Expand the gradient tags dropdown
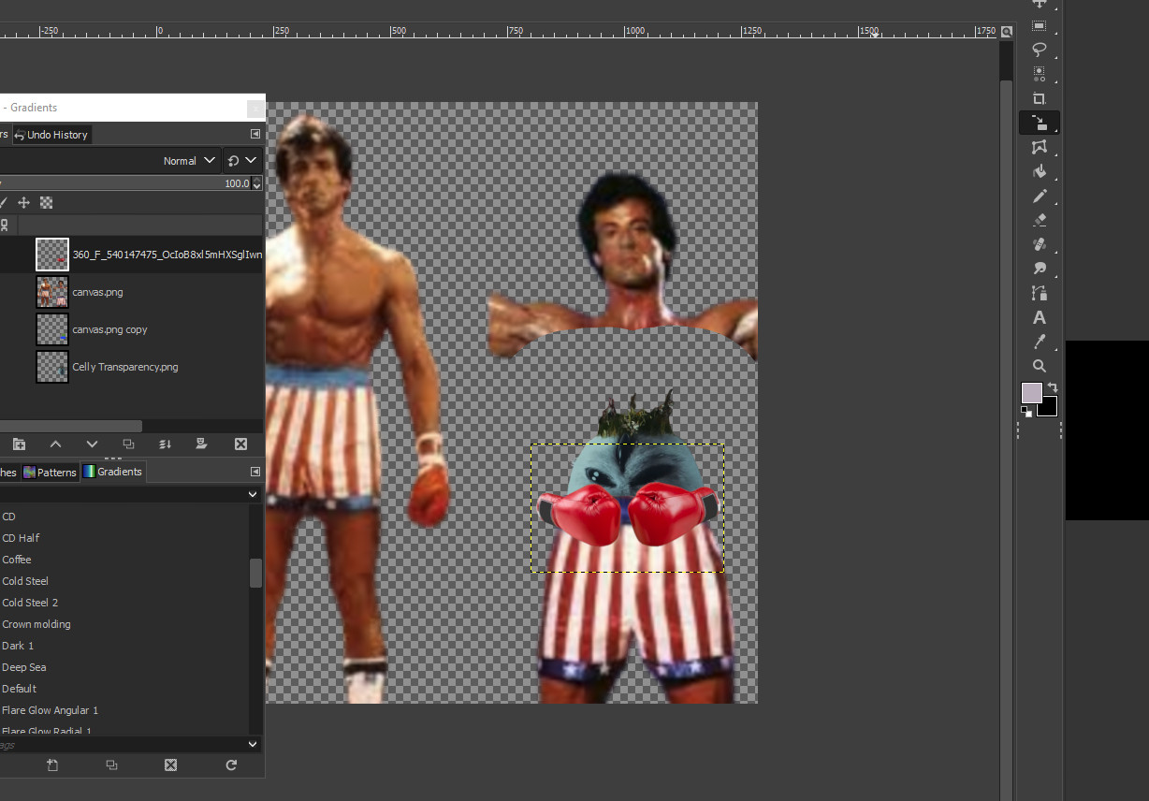1149x801 pixels. point(253,744)
